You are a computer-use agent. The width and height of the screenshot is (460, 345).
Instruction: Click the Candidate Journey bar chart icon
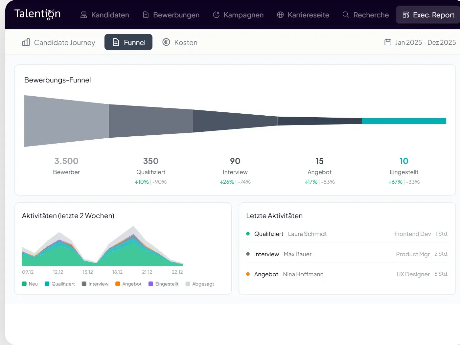coord(26,42)
